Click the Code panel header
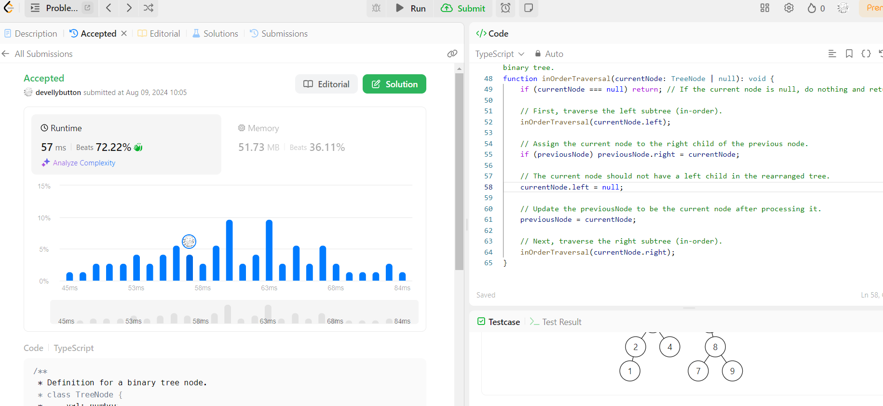Image resolution: width=883 pixels, height=406 pixels. (x=492, y=33)
